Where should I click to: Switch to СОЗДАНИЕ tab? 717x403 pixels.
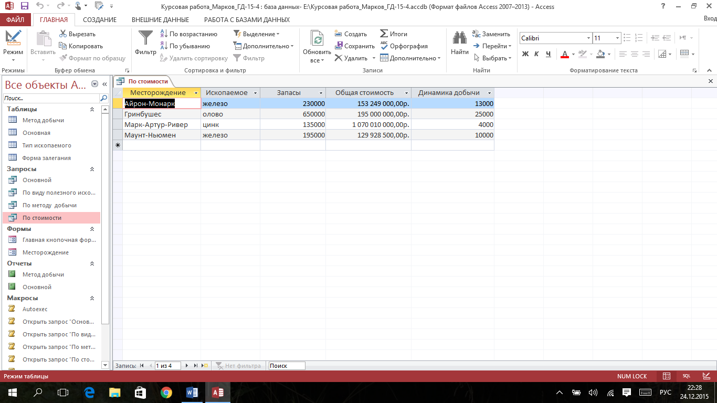[x=100, y=19]
